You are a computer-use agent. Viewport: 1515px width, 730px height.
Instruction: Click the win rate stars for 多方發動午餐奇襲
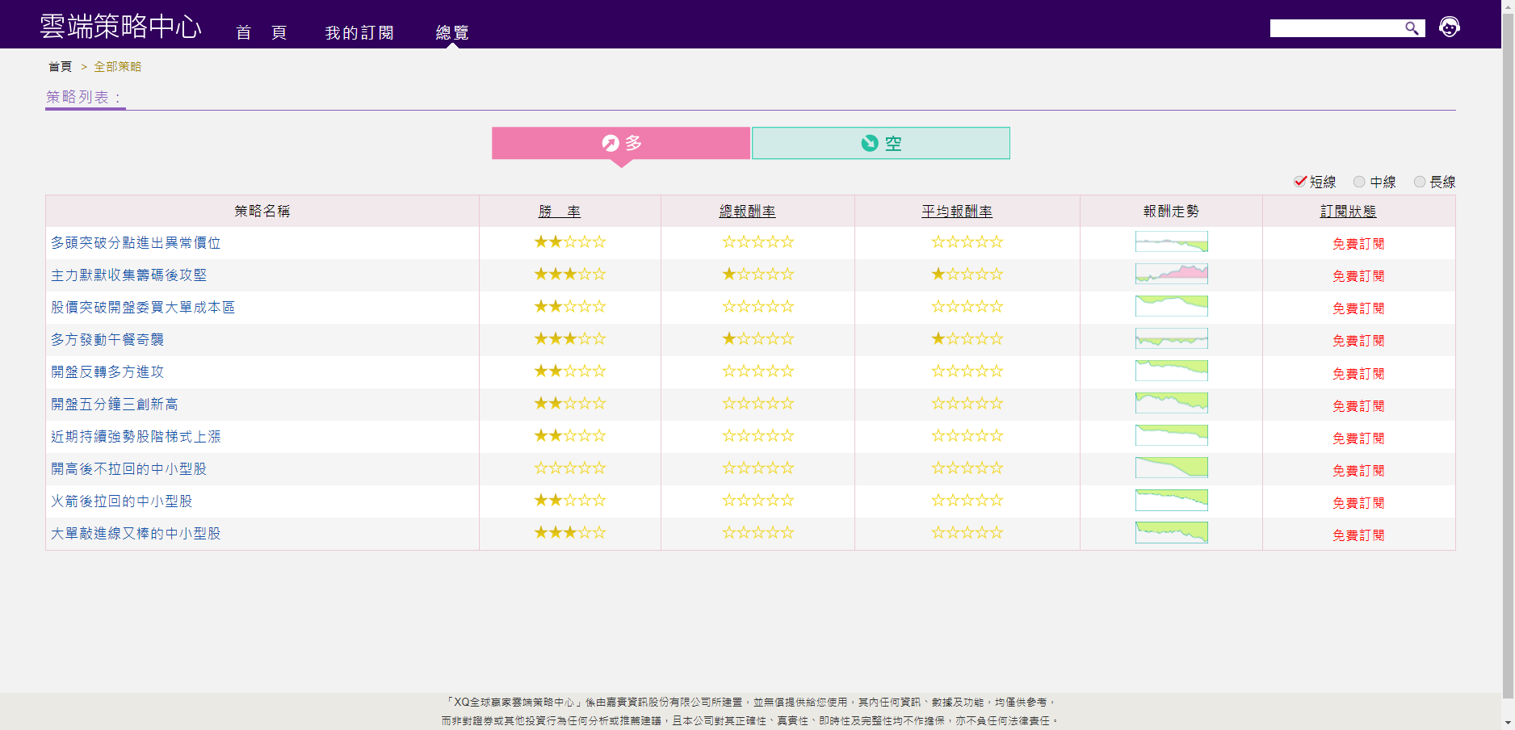coord(569,339)
